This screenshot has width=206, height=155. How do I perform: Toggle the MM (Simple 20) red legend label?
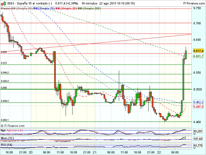[68, 9]
